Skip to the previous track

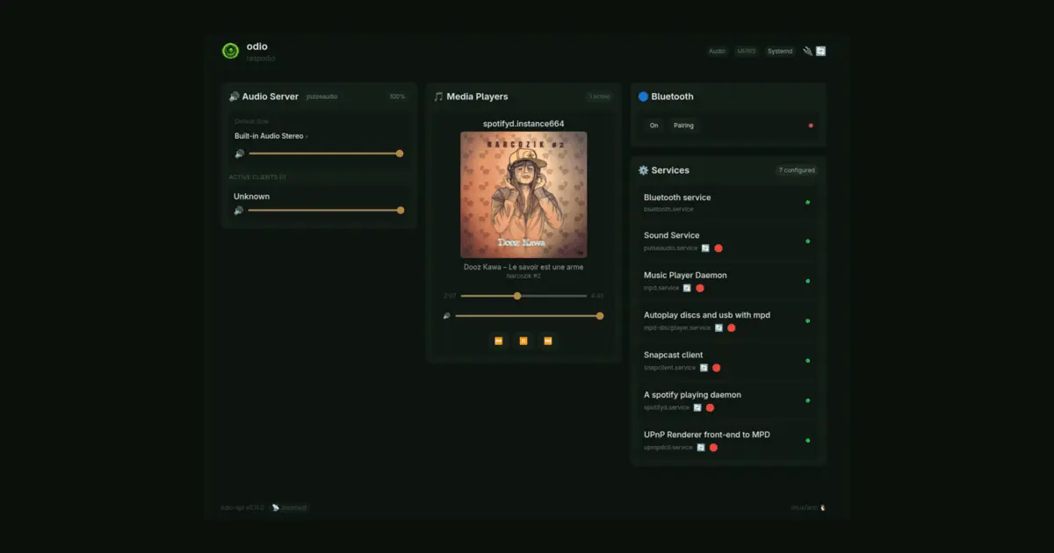tap(499, 341)
